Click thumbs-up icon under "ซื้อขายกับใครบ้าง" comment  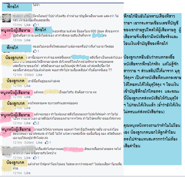coord(35,158)
